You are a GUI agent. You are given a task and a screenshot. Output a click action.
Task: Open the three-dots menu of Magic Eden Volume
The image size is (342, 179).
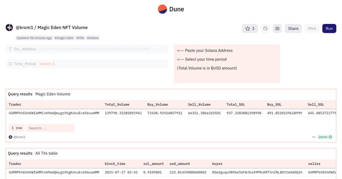coord(314,137)
